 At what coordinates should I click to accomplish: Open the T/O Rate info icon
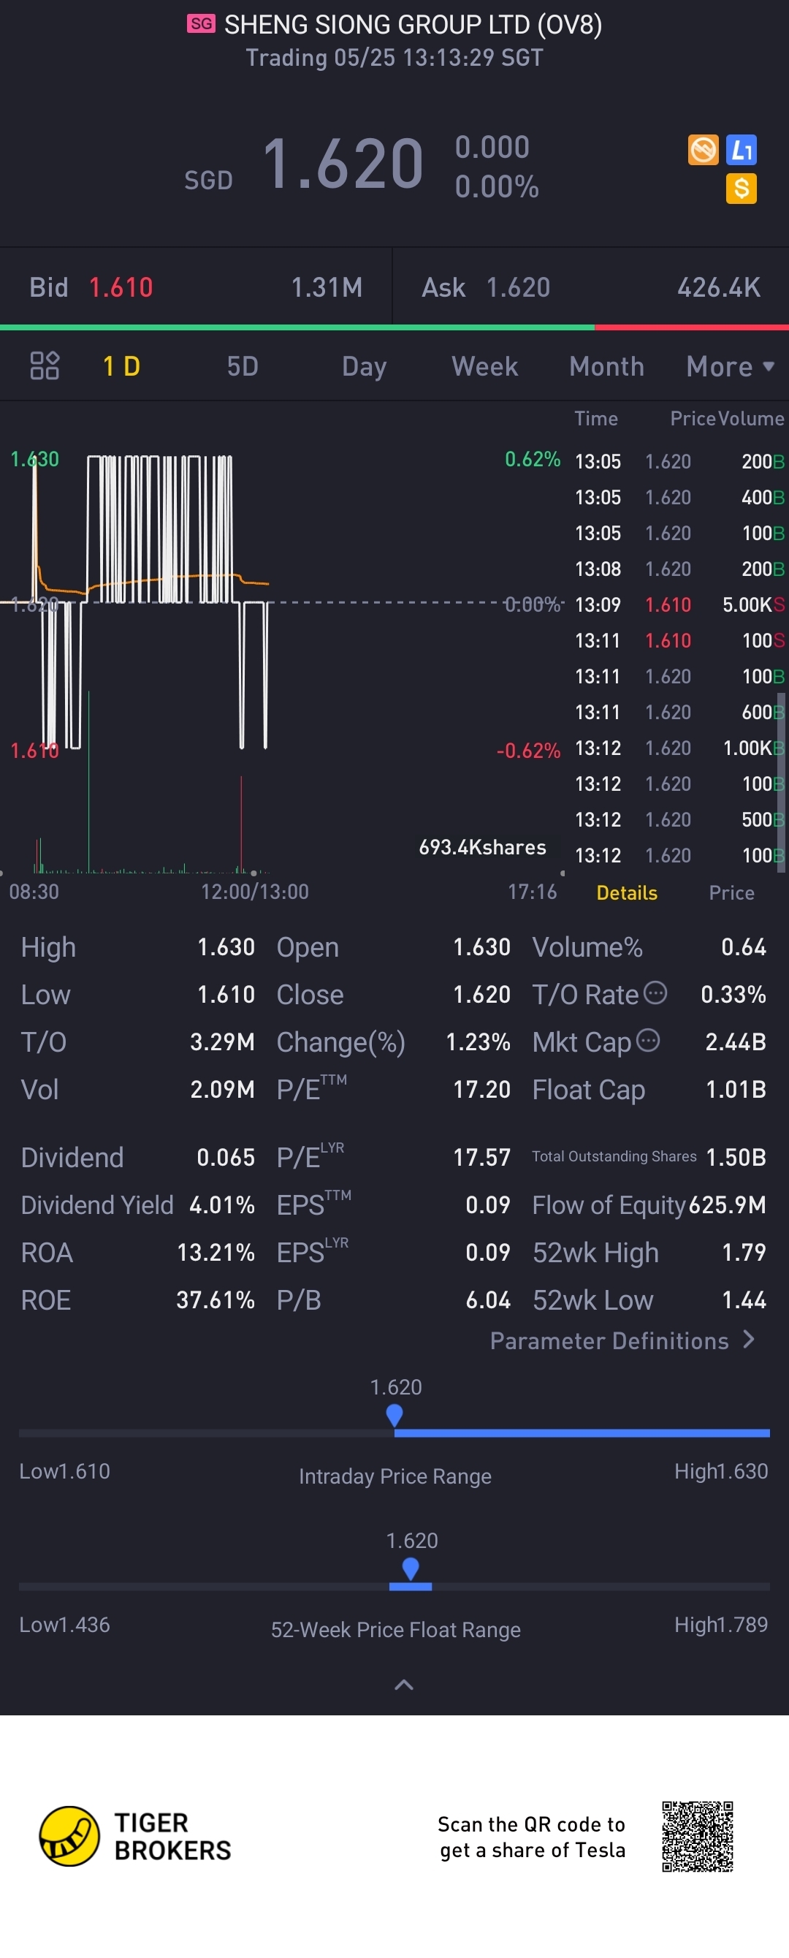pos(655,993)
